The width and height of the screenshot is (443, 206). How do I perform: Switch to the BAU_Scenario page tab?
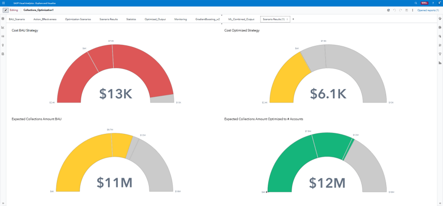[x=17, y=19]
